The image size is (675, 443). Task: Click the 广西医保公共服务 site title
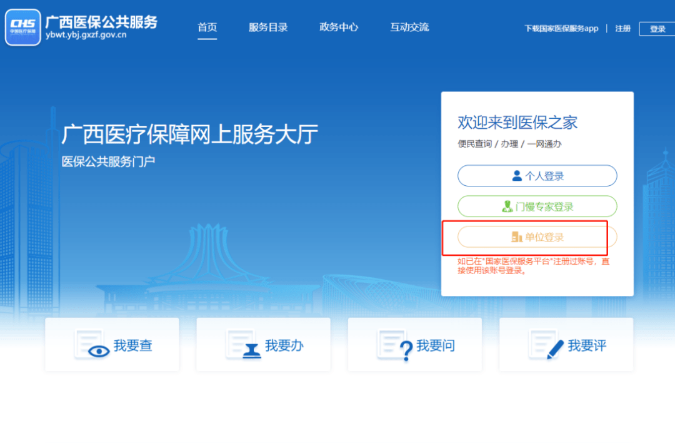(102, 22)
